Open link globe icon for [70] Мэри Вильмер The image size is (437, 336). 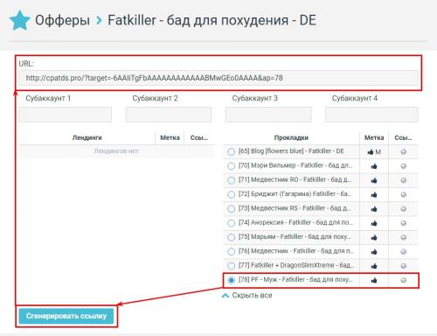[x=404, y=166]
